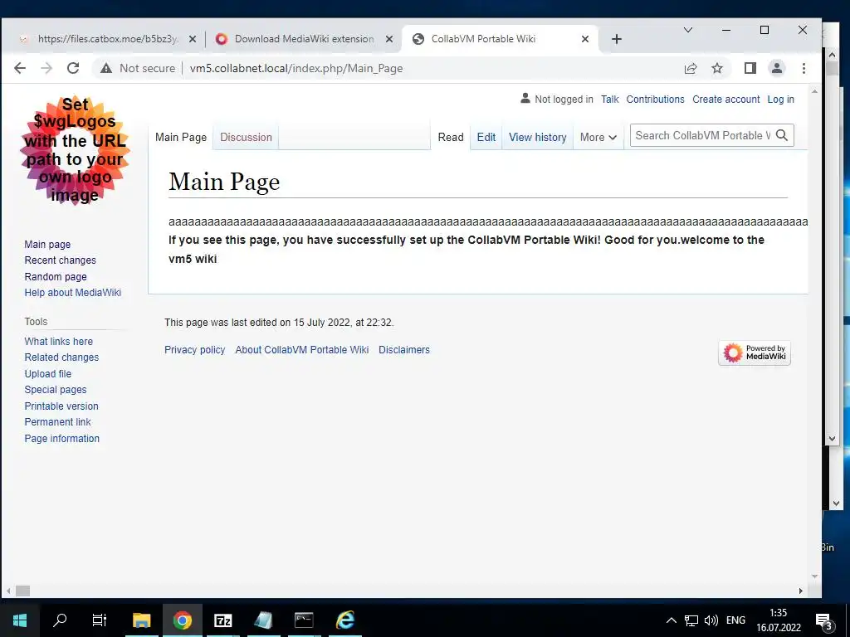Open Chrome three-dot menu
850x637 pixels.
coord(804,68)
